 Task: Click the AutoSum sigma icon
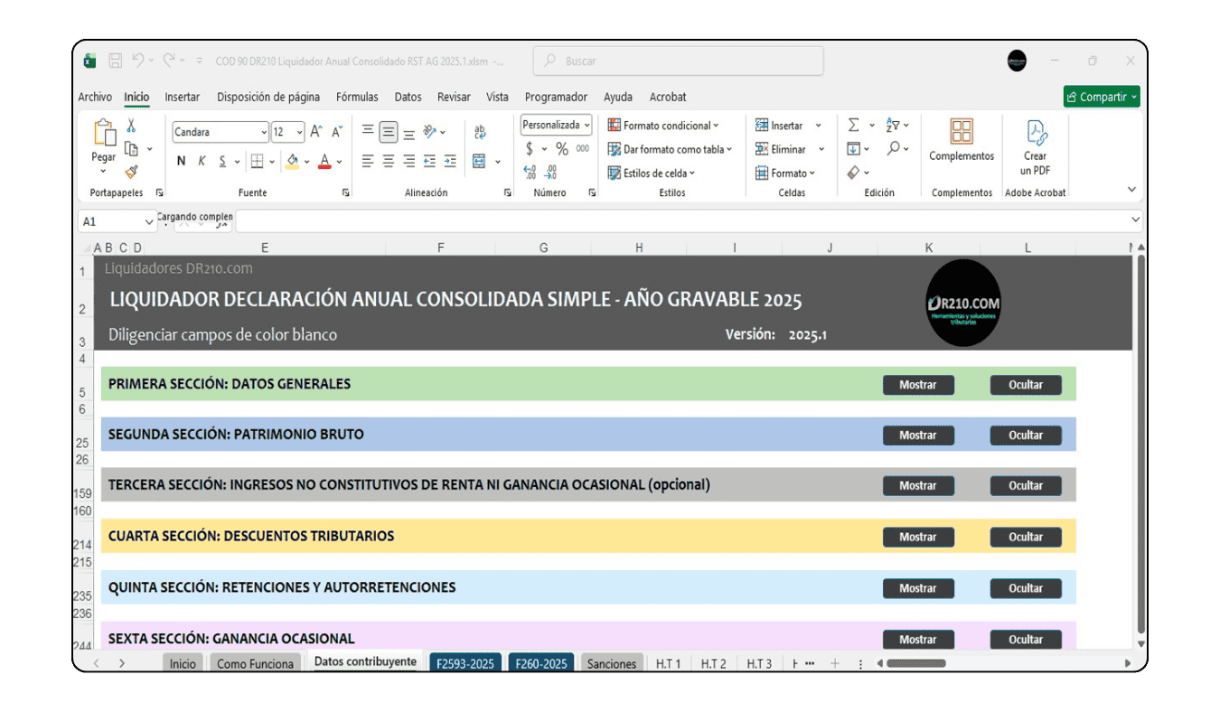[853, 126]
